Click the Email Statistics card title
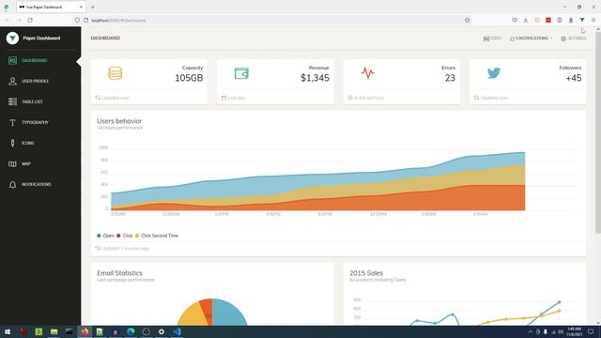The width and height of the screenshot is (601, 338). [119, 273]
